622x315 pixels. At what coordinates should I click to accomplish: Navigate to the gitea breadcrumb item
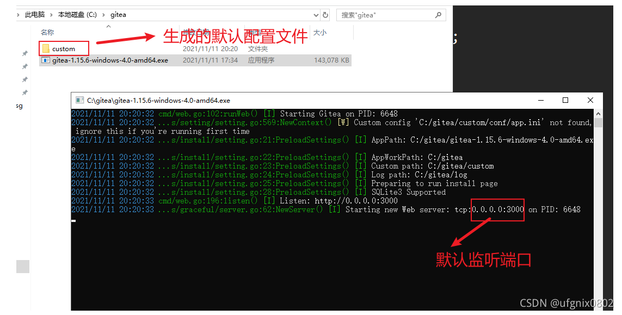point(118,15)
